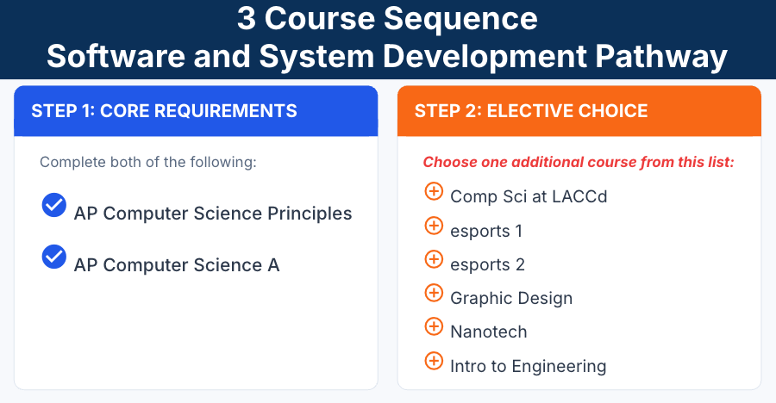Click the plus icon beside Comp Sci at LACCd
Screen dimensions: 776x403
(434, 191)
